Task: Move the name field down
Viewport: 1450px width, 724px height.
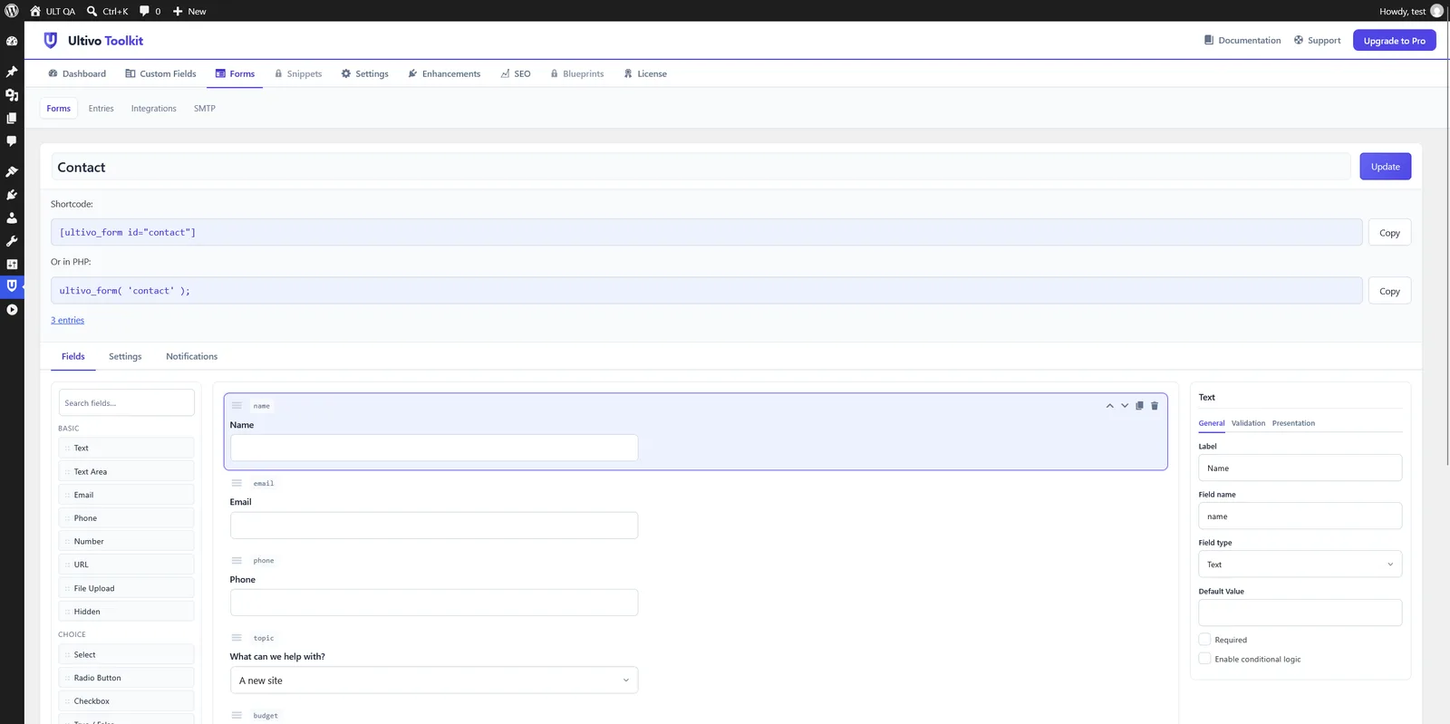Action: click(1125, 406)
